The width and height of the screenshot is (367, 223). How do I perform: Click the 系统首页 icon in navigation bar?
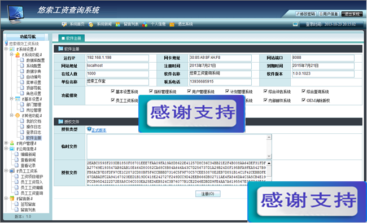[64, 24]
